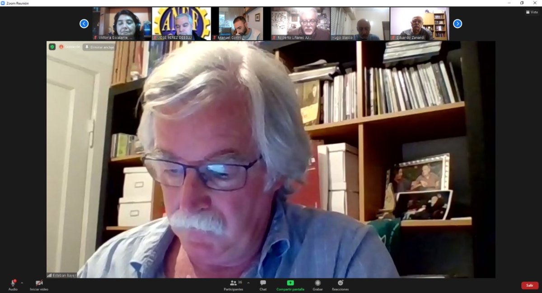Select Eduardo Zanardi's video thumbnail

coord(420,23)
